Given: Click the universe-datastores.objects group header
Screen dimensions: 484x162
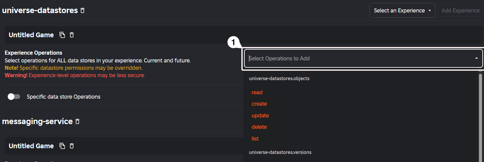Looking at the screenshot, I should coord(279,78).
